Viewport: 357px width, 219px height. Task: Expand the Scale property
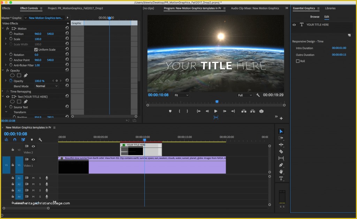[6, 39]
